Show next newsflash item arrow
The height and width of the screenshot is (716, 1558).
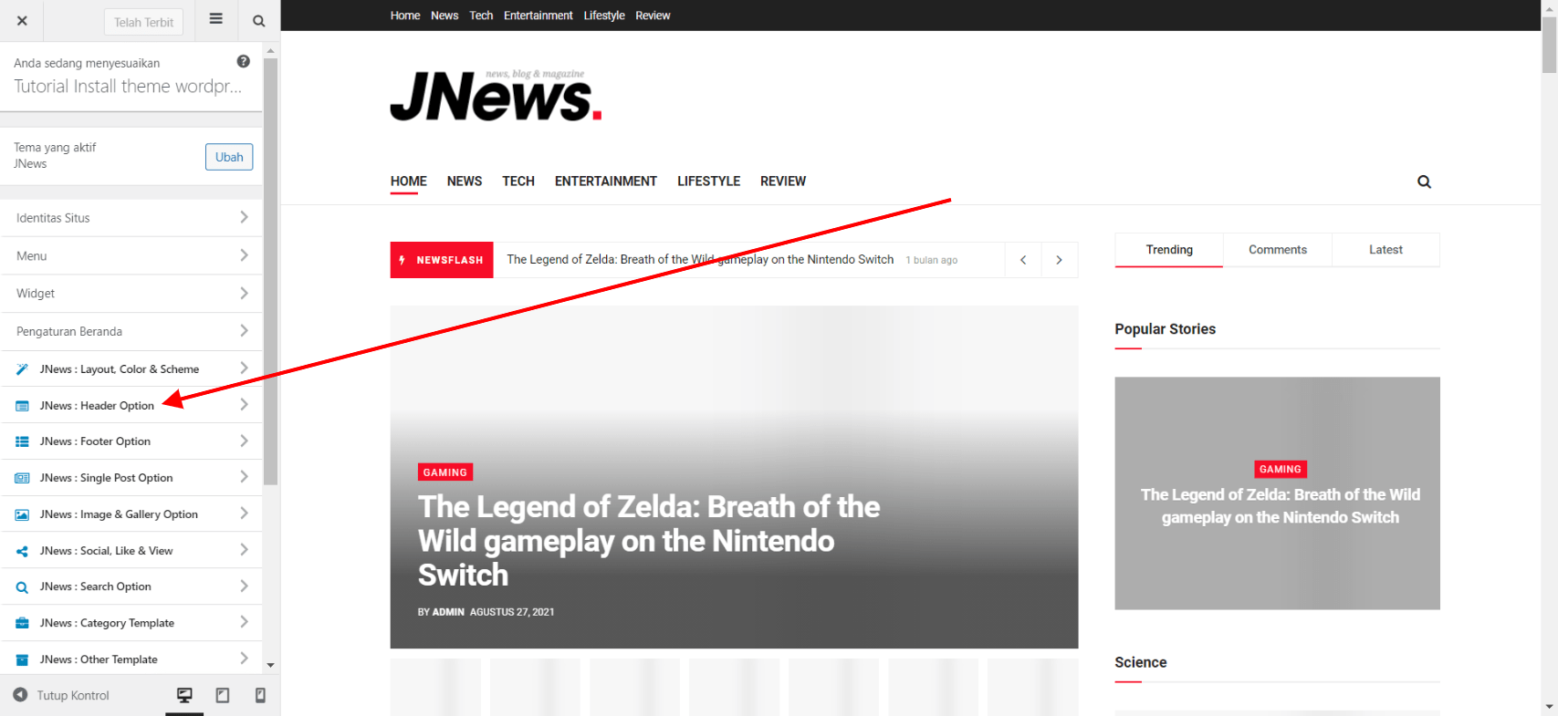tap(1059, 260)
